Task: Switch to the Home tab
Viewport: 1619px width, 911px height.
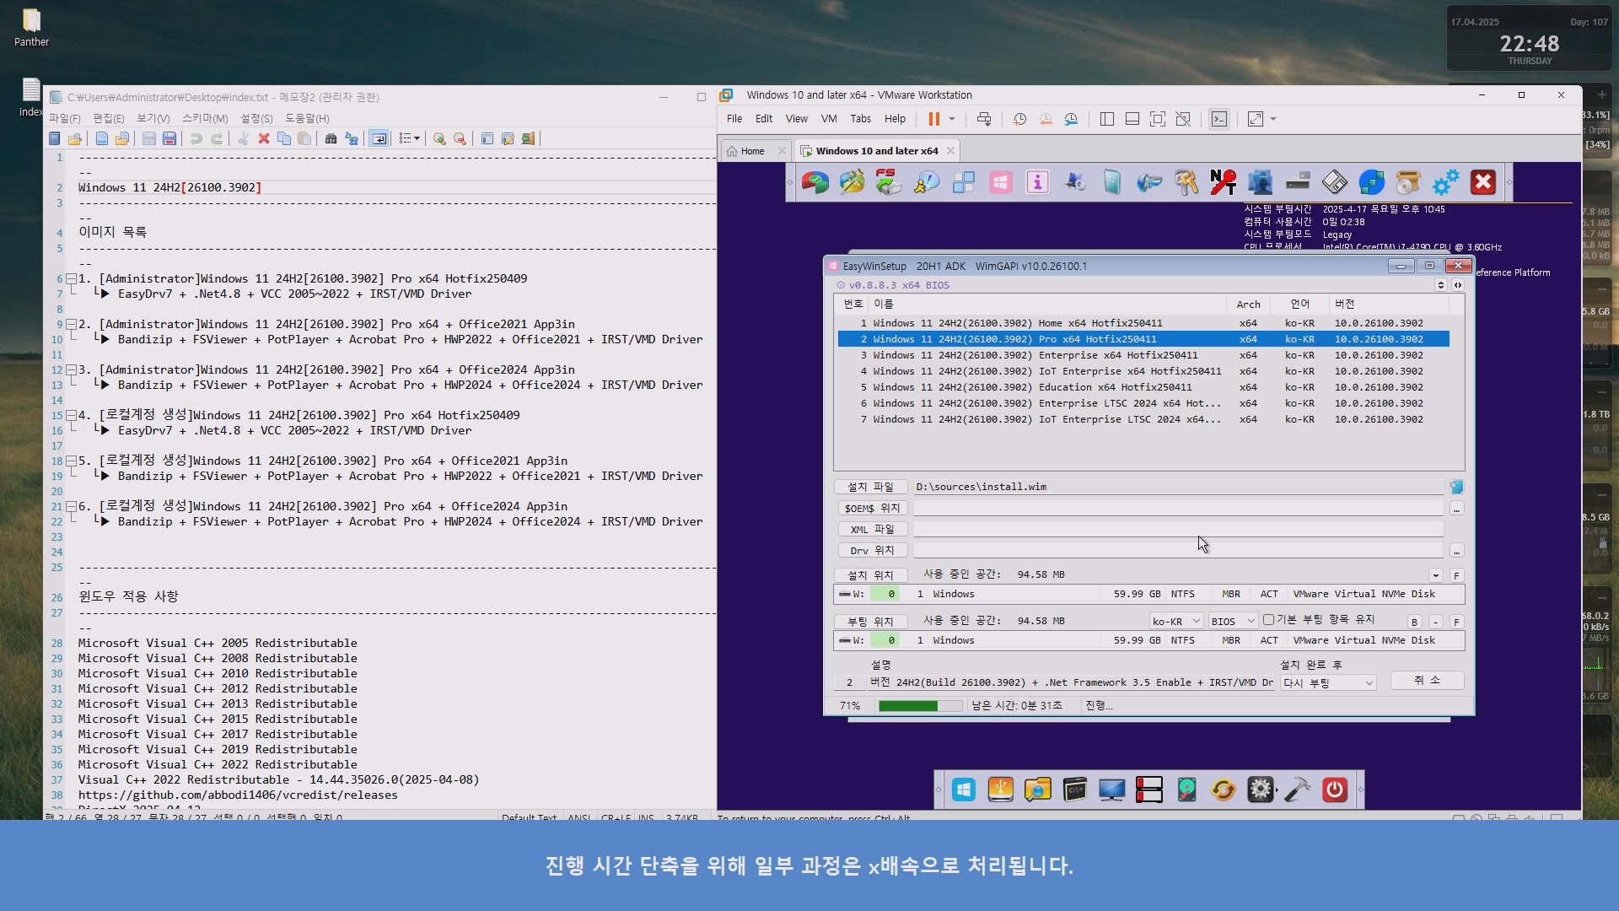Action: pyautogui.click(x=751, y=151)
